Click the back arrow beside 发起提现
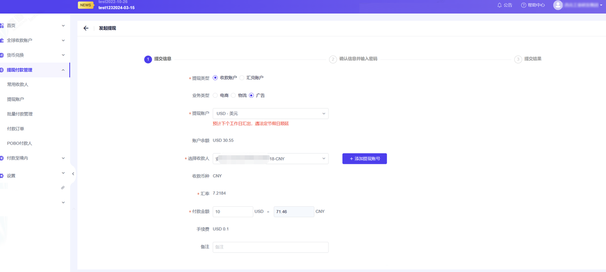The width and height of the screenshot is (606, 272). [86, 28]
